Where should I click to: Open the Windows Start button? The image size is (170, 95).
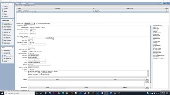click(2, 93)
